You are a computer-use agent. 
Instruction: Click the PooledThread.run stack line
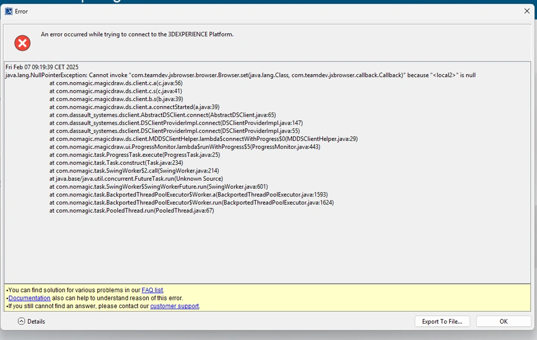pyautogui.click(x=131, y=210)
